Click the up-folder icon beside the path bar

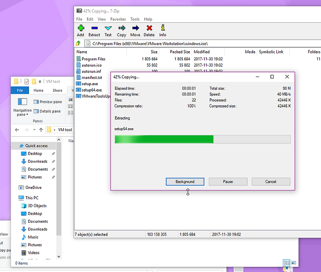[78, 43]
